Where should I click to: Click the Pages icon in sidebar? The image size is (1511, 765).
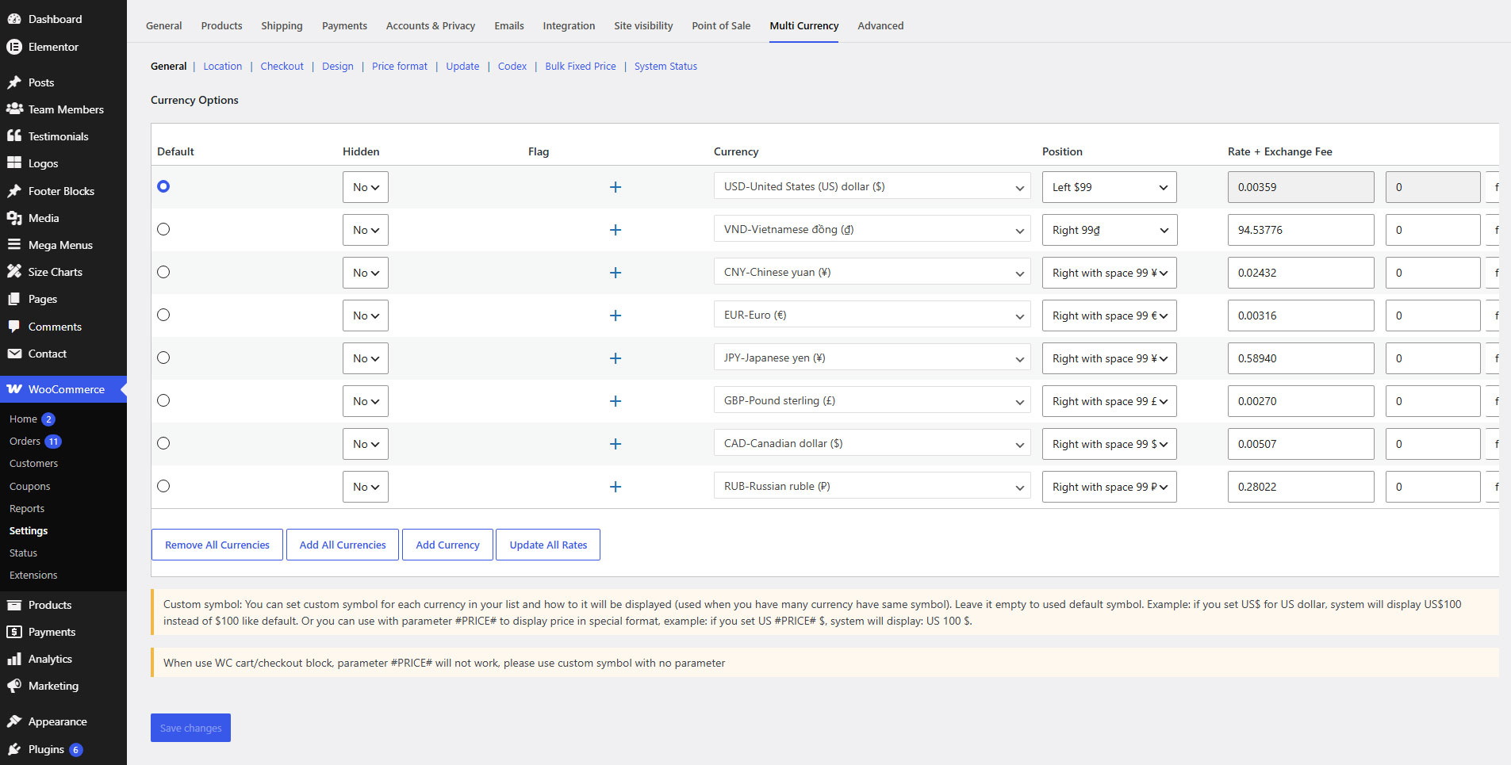point(14,299)
